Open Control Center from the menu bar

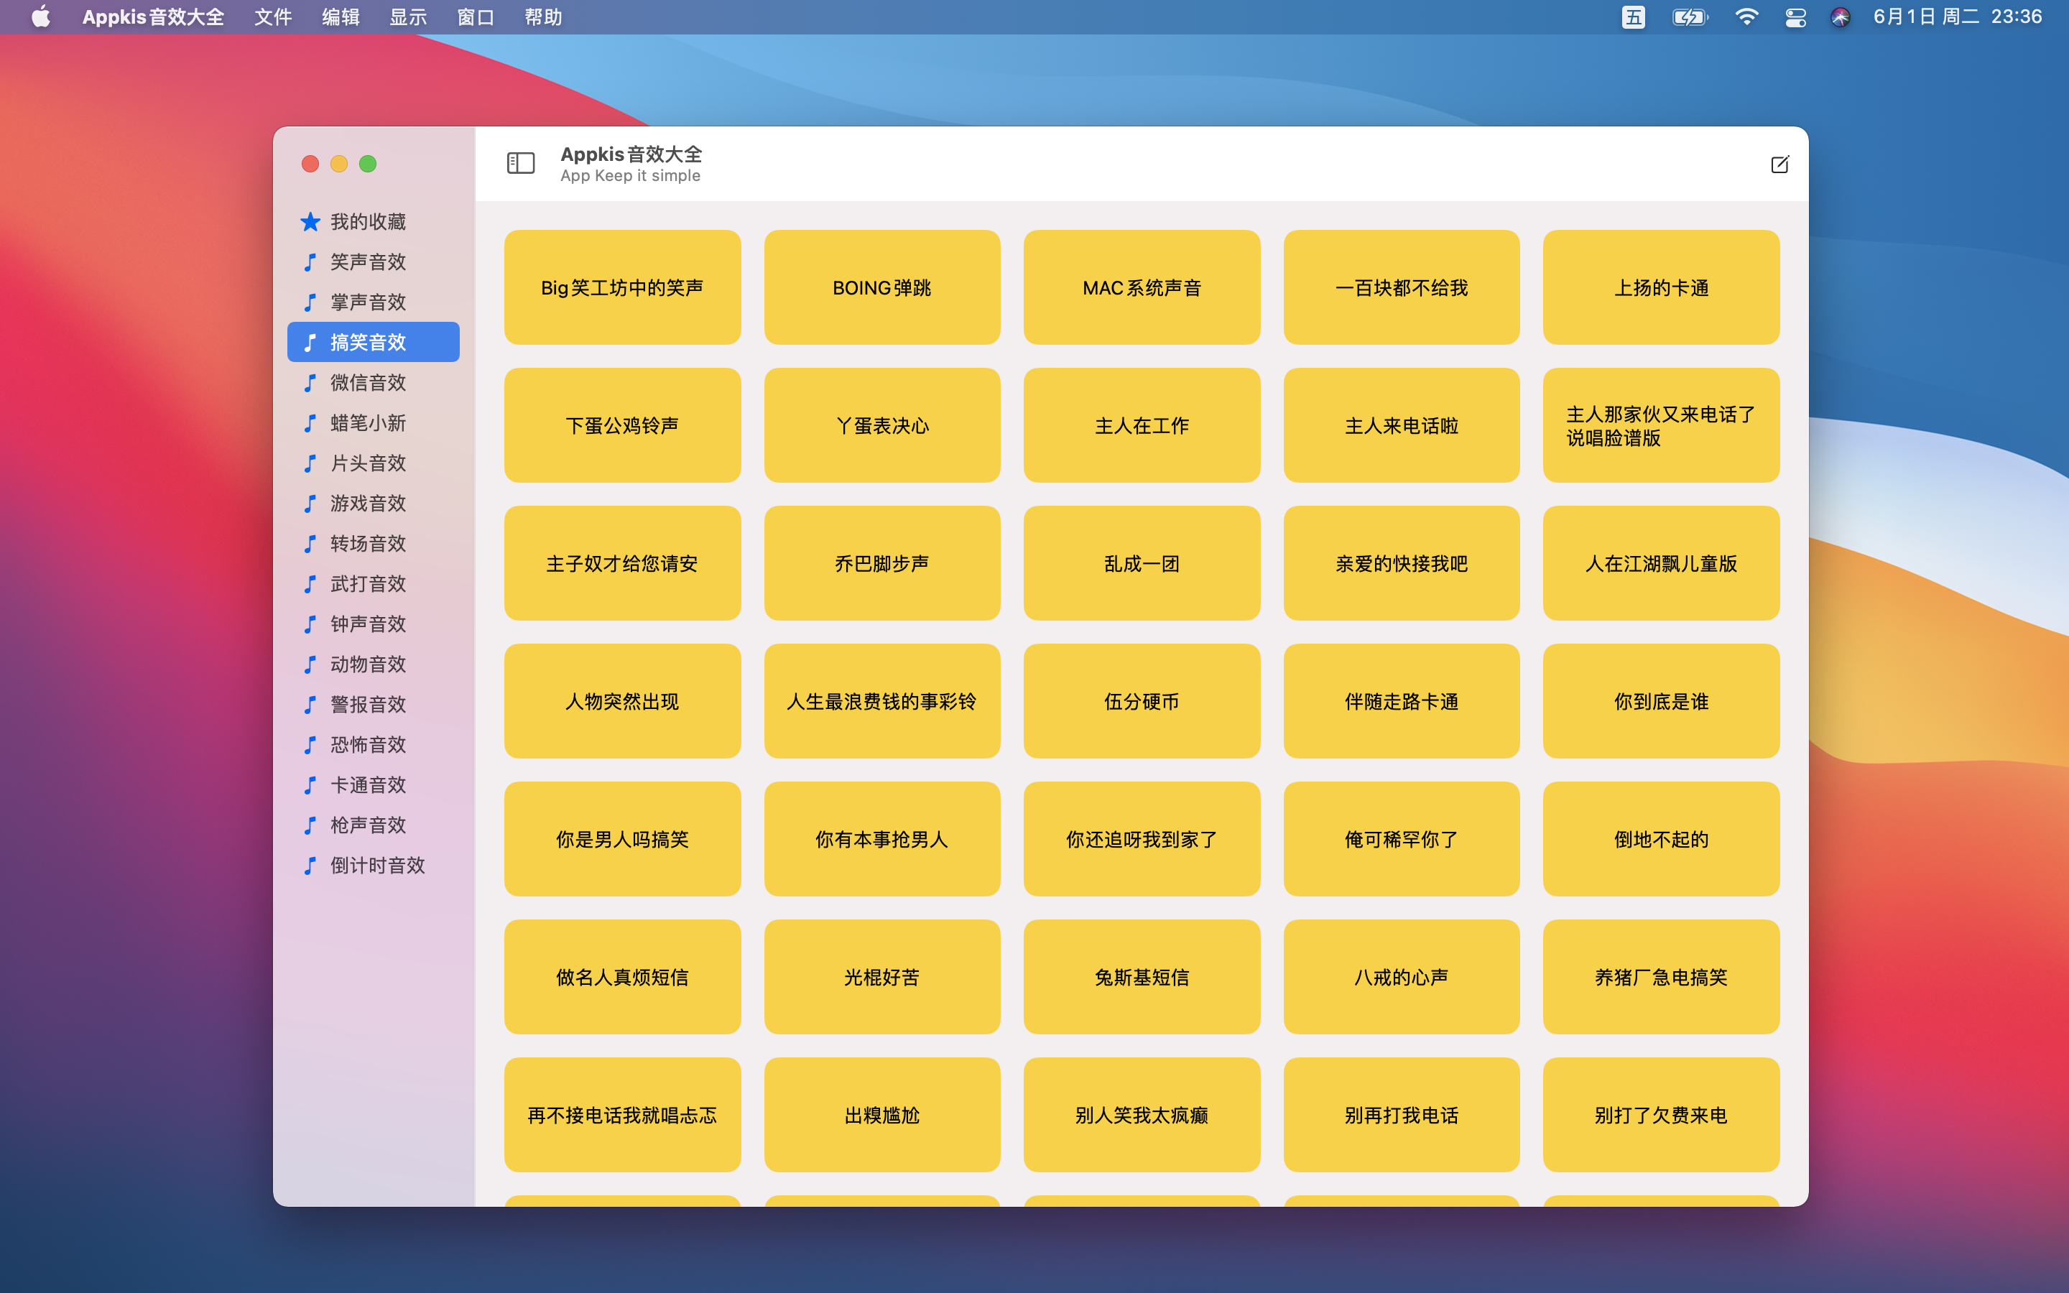(1795, 17)
